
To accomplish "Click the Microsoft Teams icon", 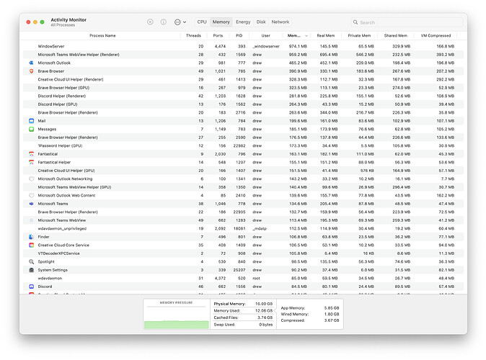I will (x=31, y=204).
